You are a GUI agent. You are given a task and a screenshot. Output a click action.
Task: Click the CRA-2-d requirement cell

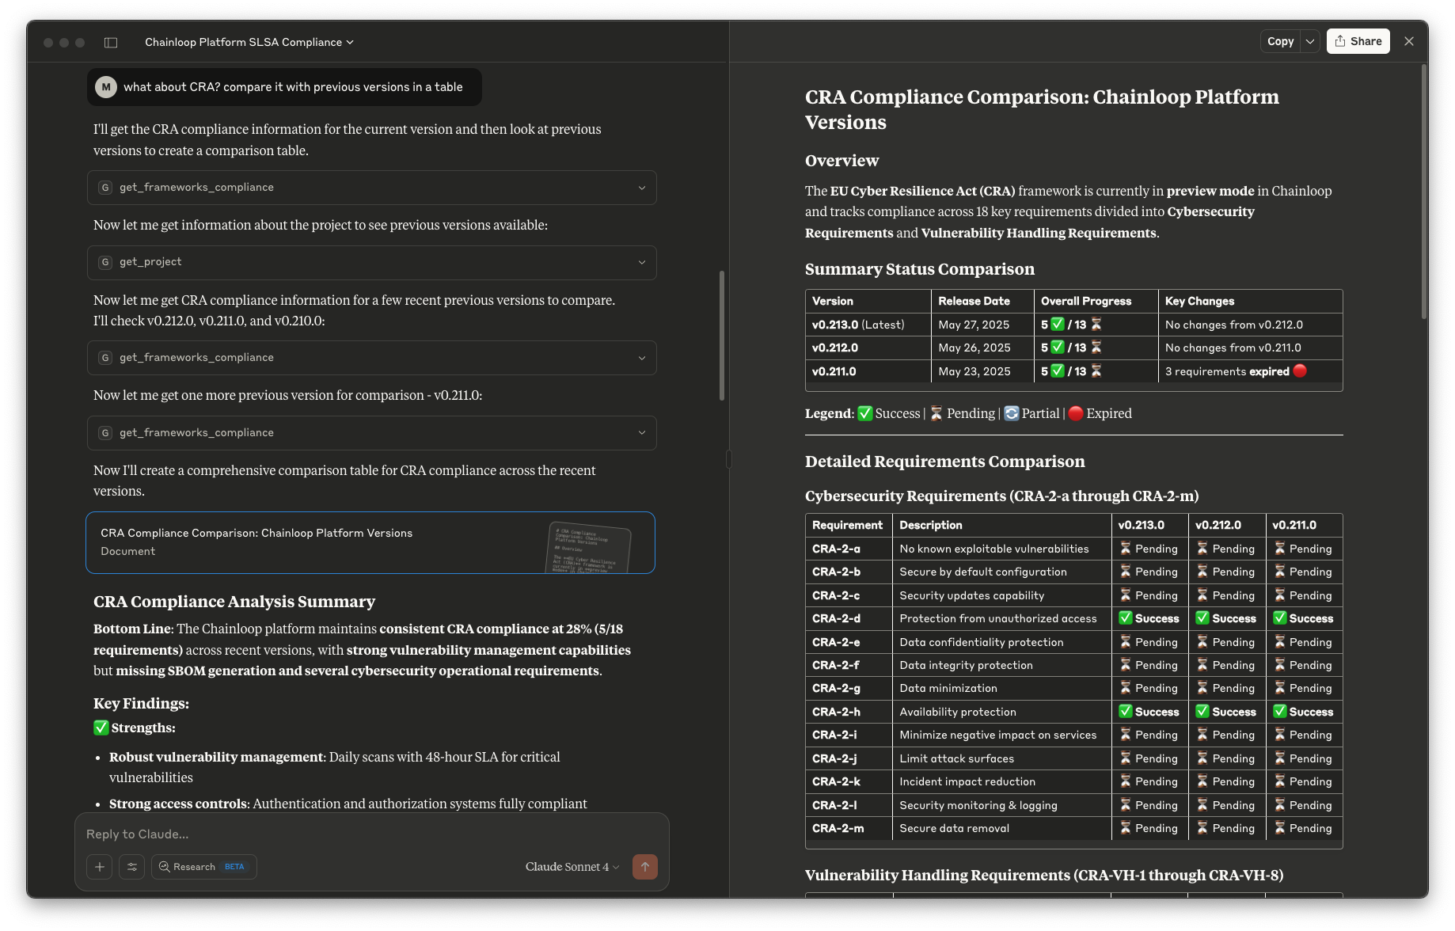(x=849, y=618)
